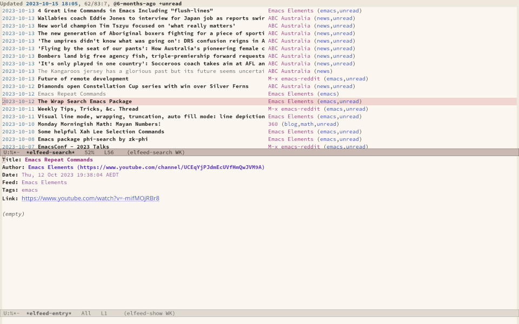Click the 'emacs' tag value in entry pane
The image size is (519, 324).
(30, 190)
